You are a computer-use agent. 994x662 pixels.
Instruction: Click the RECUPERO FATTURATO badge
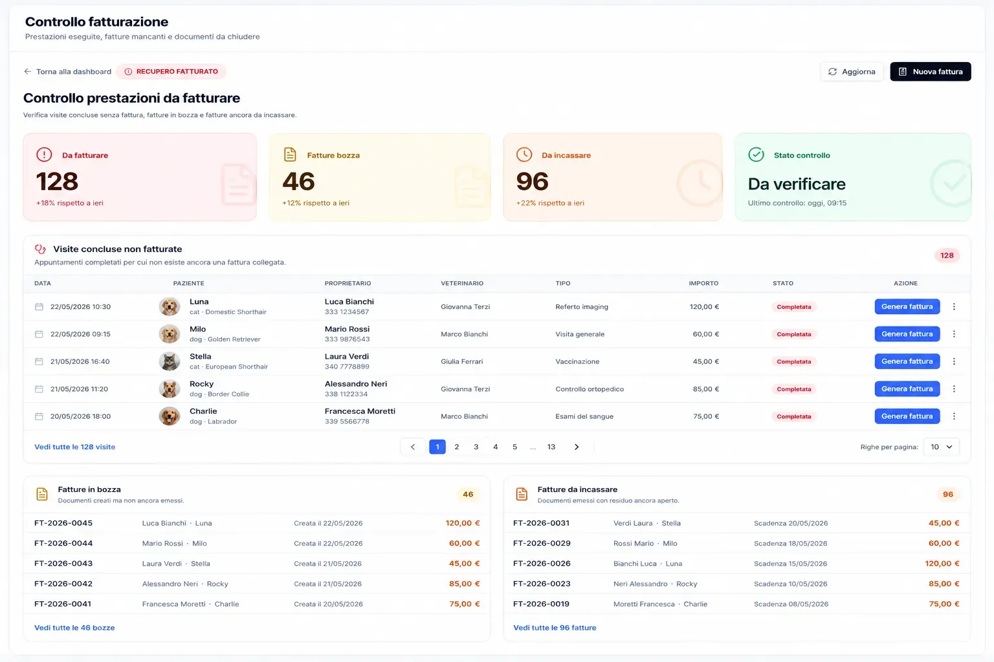pos(171,72)
